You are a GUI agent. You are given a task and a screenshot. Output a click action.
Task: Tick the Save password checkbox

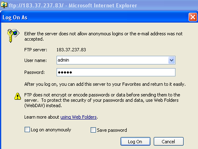point(93,130)
